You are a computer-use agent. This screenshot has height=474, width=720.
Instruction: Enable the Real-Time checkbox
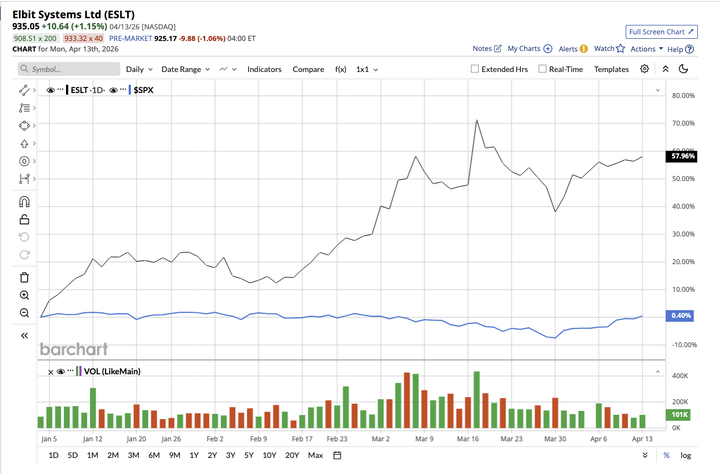click(542, 69)
